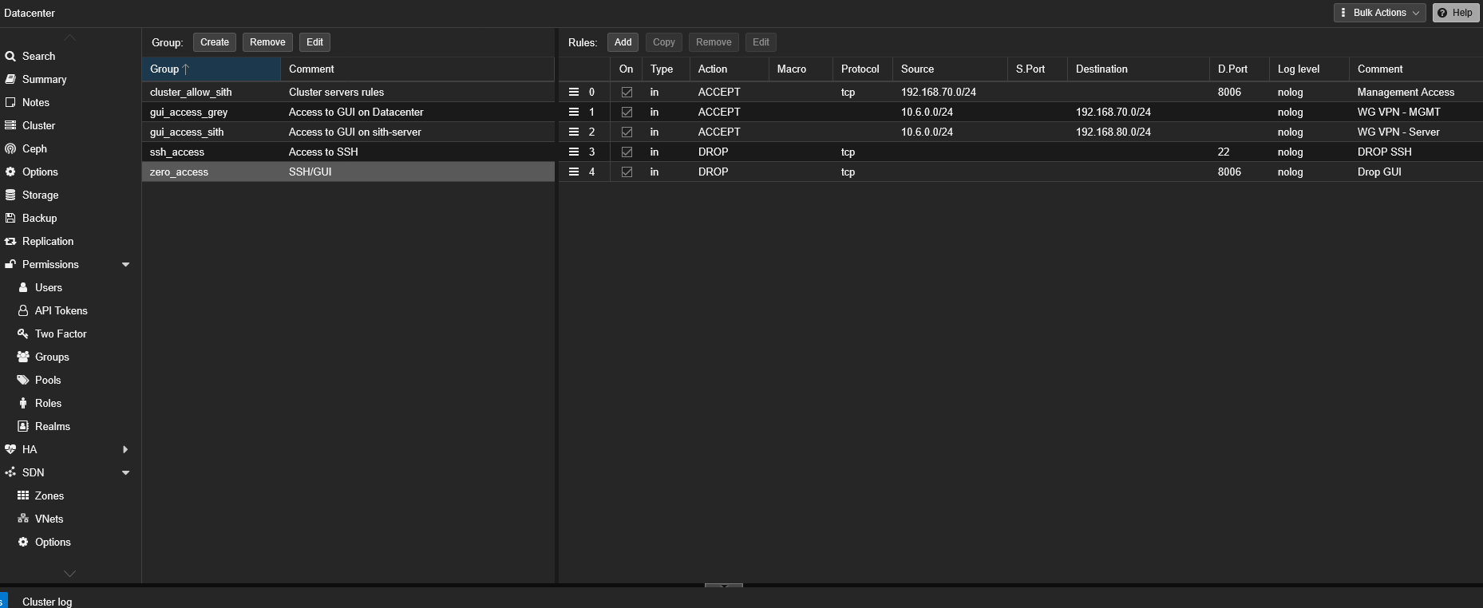Click the Add rule button
Image resolution: width=1483 pixels, height=608 pixels.
(x=623, y=42)
